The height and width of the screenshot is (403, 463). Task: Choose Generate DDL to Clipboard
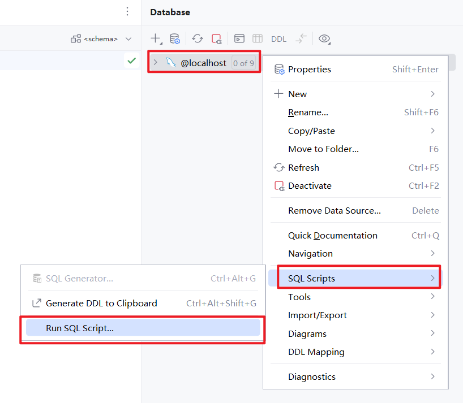click(101, 303)
